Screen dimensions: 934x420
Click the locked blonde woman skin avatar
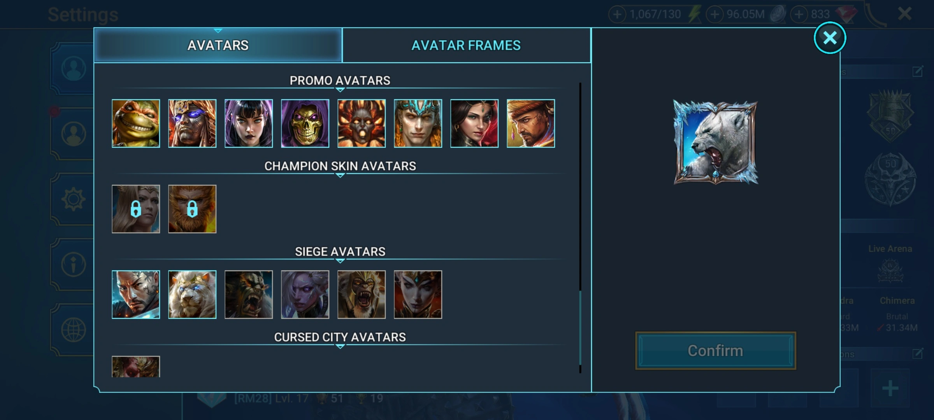click(x=136, y=209)
